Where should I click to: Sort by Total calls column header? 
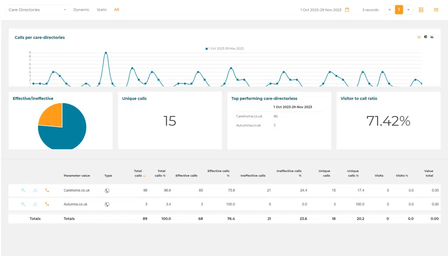(138, 173)
